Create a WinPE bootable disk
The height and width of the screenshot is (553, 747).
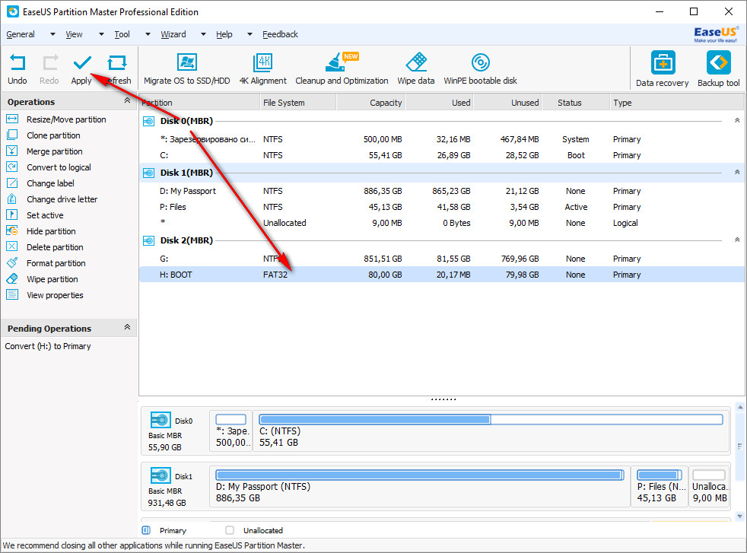480,69
